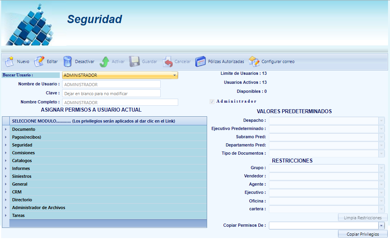This screenshot has height=242, width=390.
Task: Click the Cancelar red arrow icon
Action: pos(167,61)
